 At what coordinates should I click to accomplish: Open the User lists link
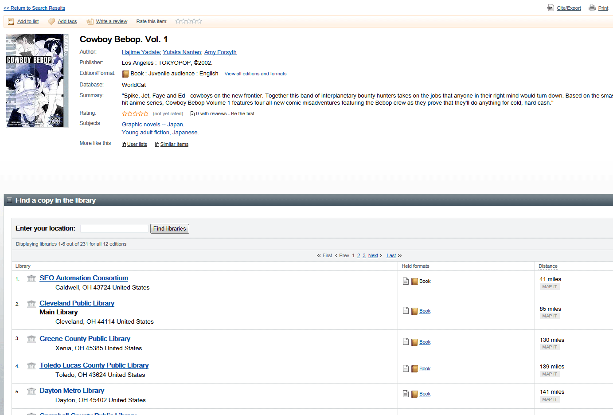click(x=137, y=145)
